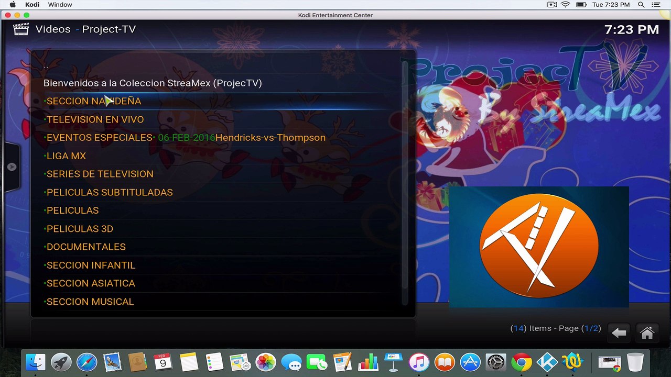This screenshot has width=671, height=377.
Task: Open System Preferences gear in dock
Action: click(x=496, y=362)
